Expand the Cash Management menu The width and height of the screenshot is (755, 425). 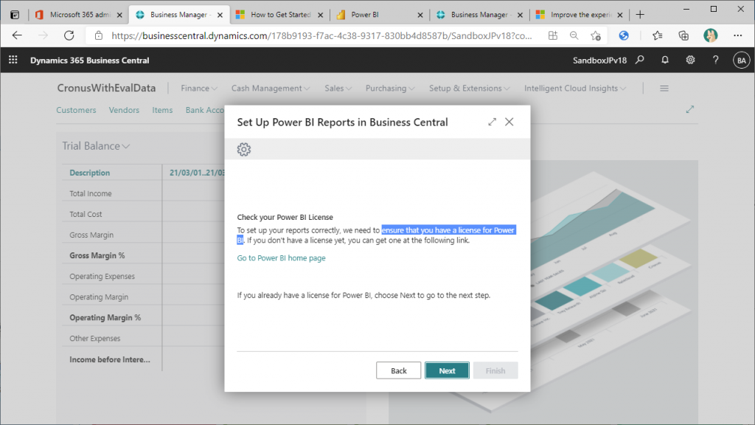tap(271, 89)
